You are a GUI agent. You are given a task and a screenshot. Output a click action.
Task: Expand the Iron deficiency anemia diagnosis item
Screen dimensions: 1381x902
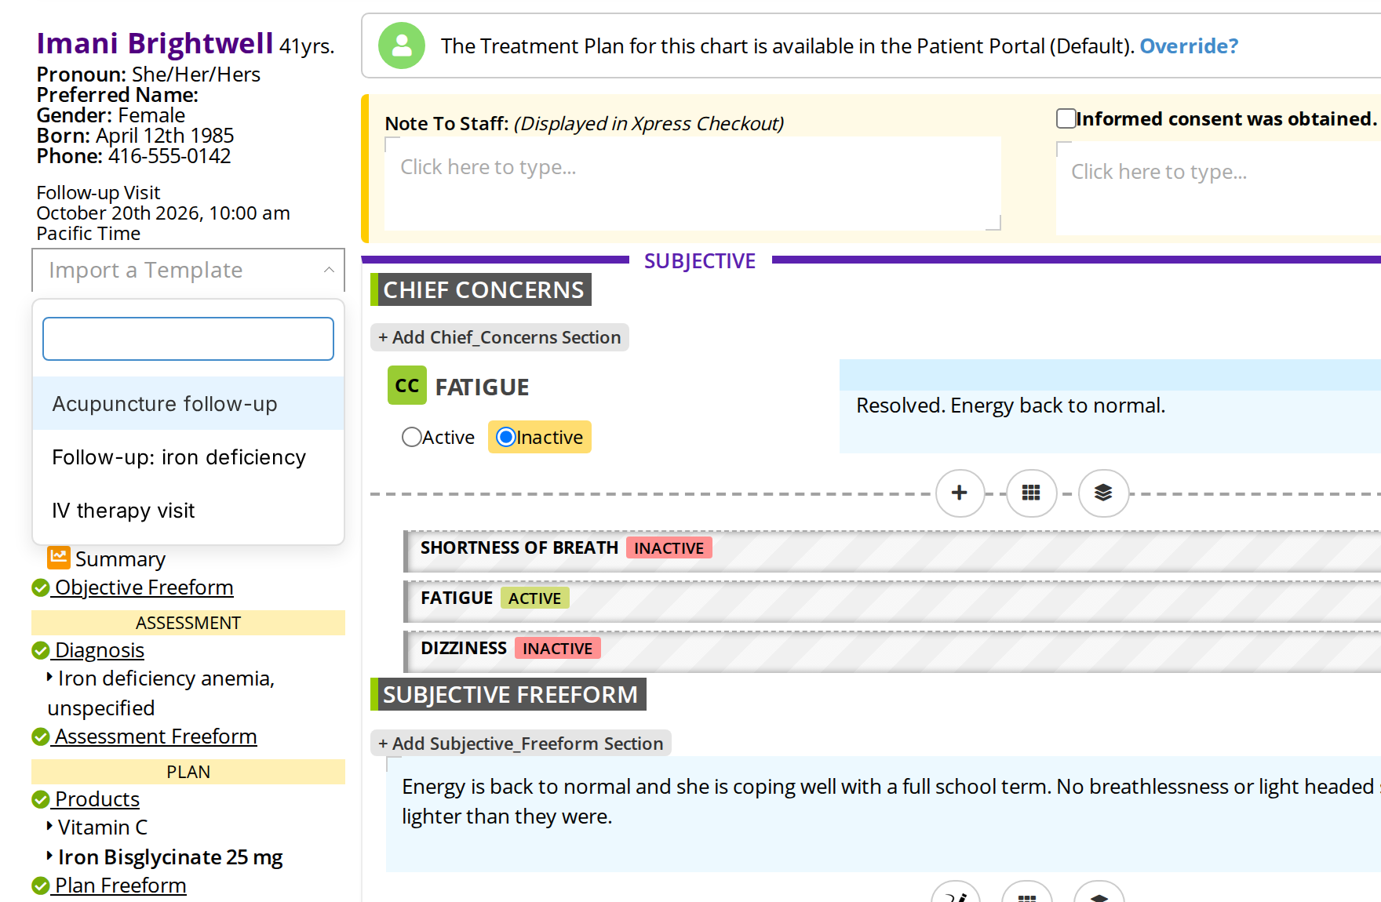[x=50, y=677]
